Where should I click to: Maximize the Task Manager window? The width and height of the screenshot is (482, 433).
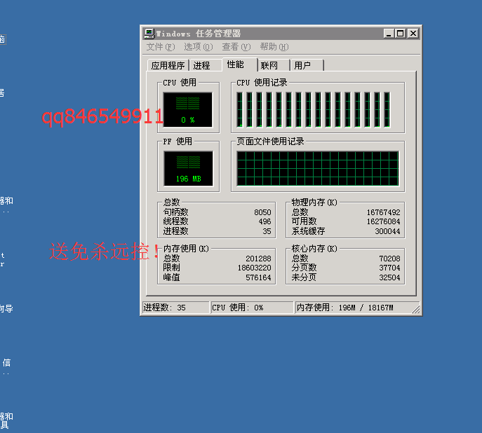(401, 34)
